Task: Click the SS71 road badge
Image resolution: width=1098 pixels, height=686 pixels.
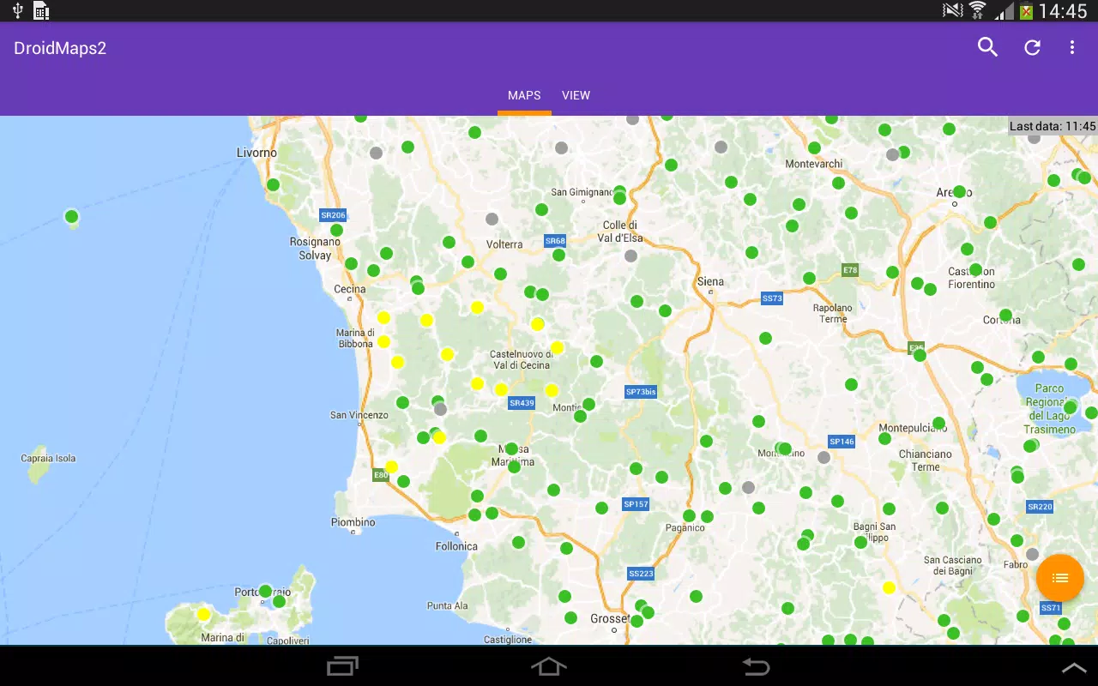Action: [1051, 608]
